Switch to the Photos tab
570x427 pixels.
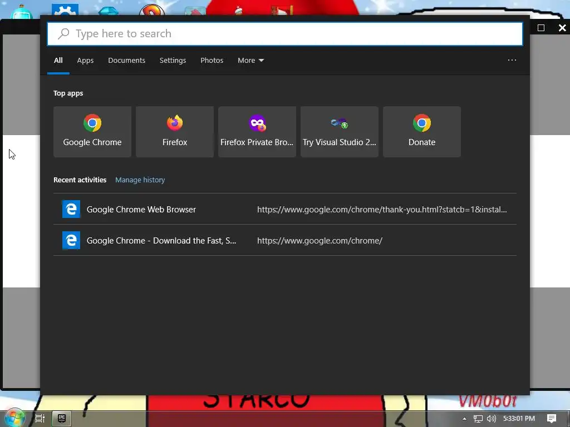click(212, 60)
